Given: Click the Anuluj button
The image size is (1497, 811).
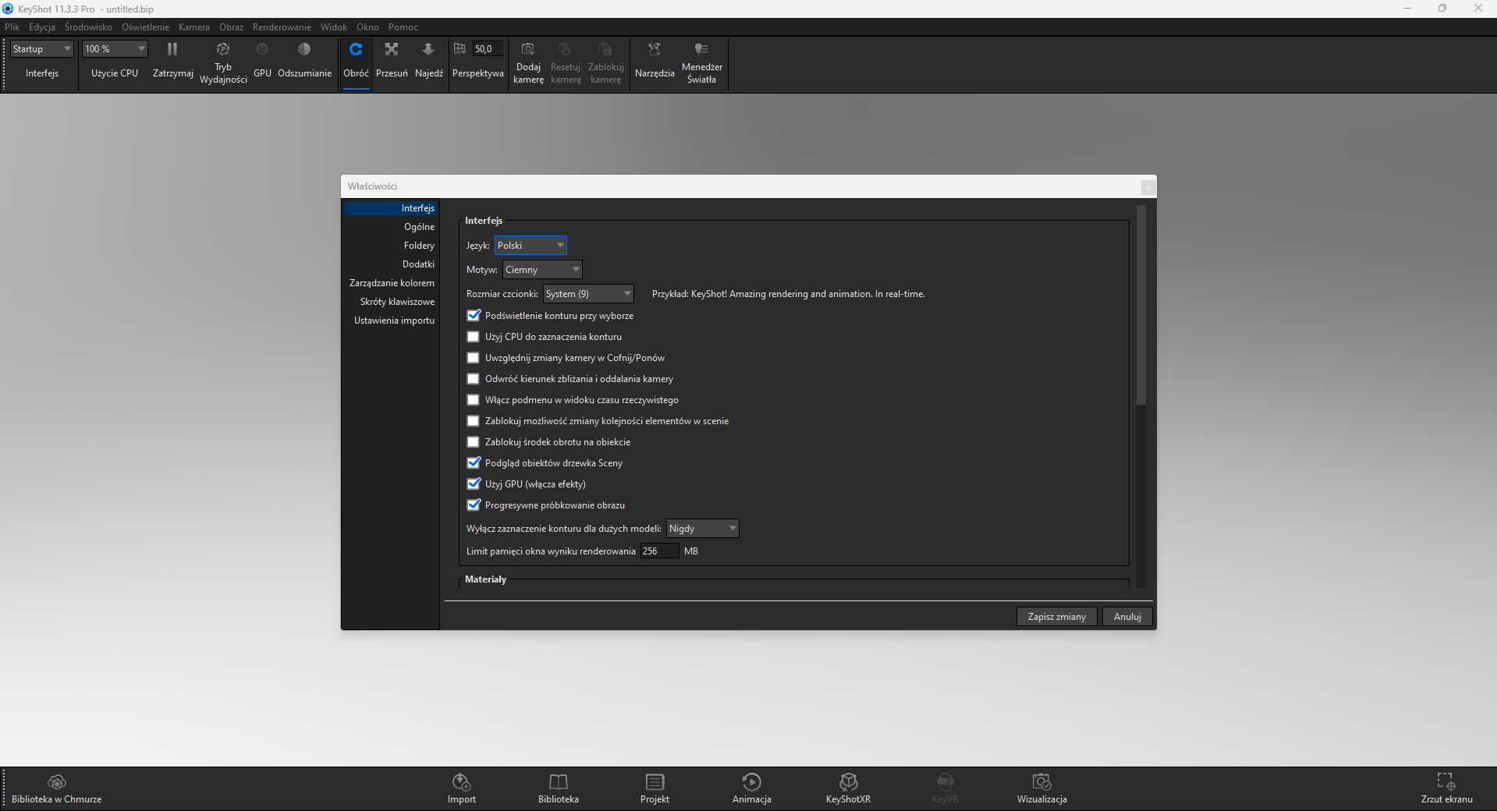Looking at the screenshot, I should [1127, 617].
